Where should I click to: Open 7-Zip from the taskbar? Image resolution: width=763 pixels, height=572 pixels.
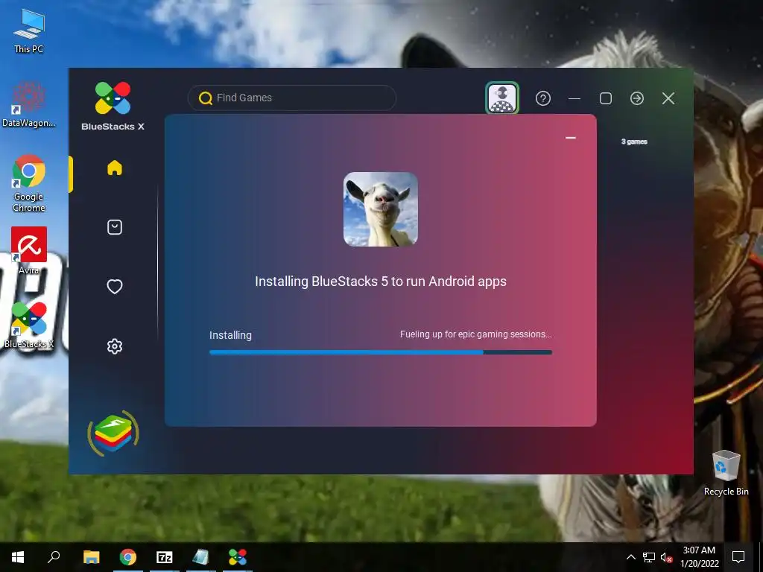click(165, 557)
